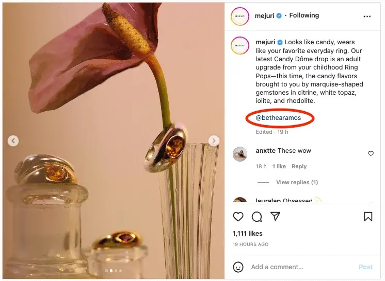Click carousel pagination dots on image
This screenshot has width=385, height=281.
coord(114,270)
